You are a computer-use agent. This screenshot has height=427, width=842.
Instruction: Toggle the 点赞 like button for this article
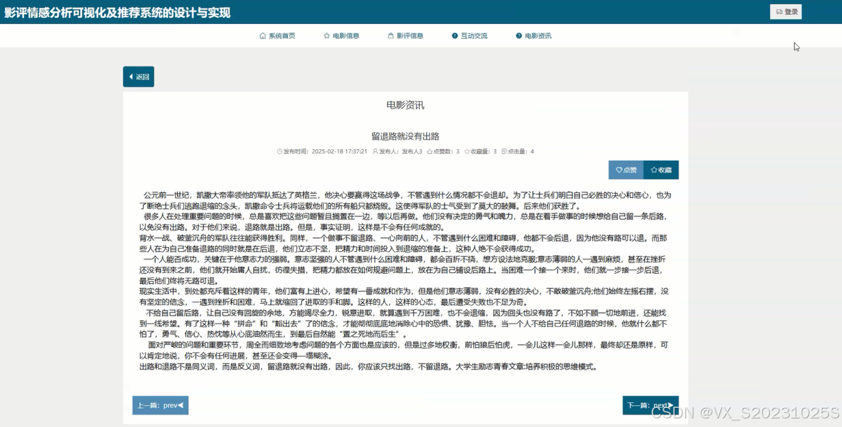[626, 170]
